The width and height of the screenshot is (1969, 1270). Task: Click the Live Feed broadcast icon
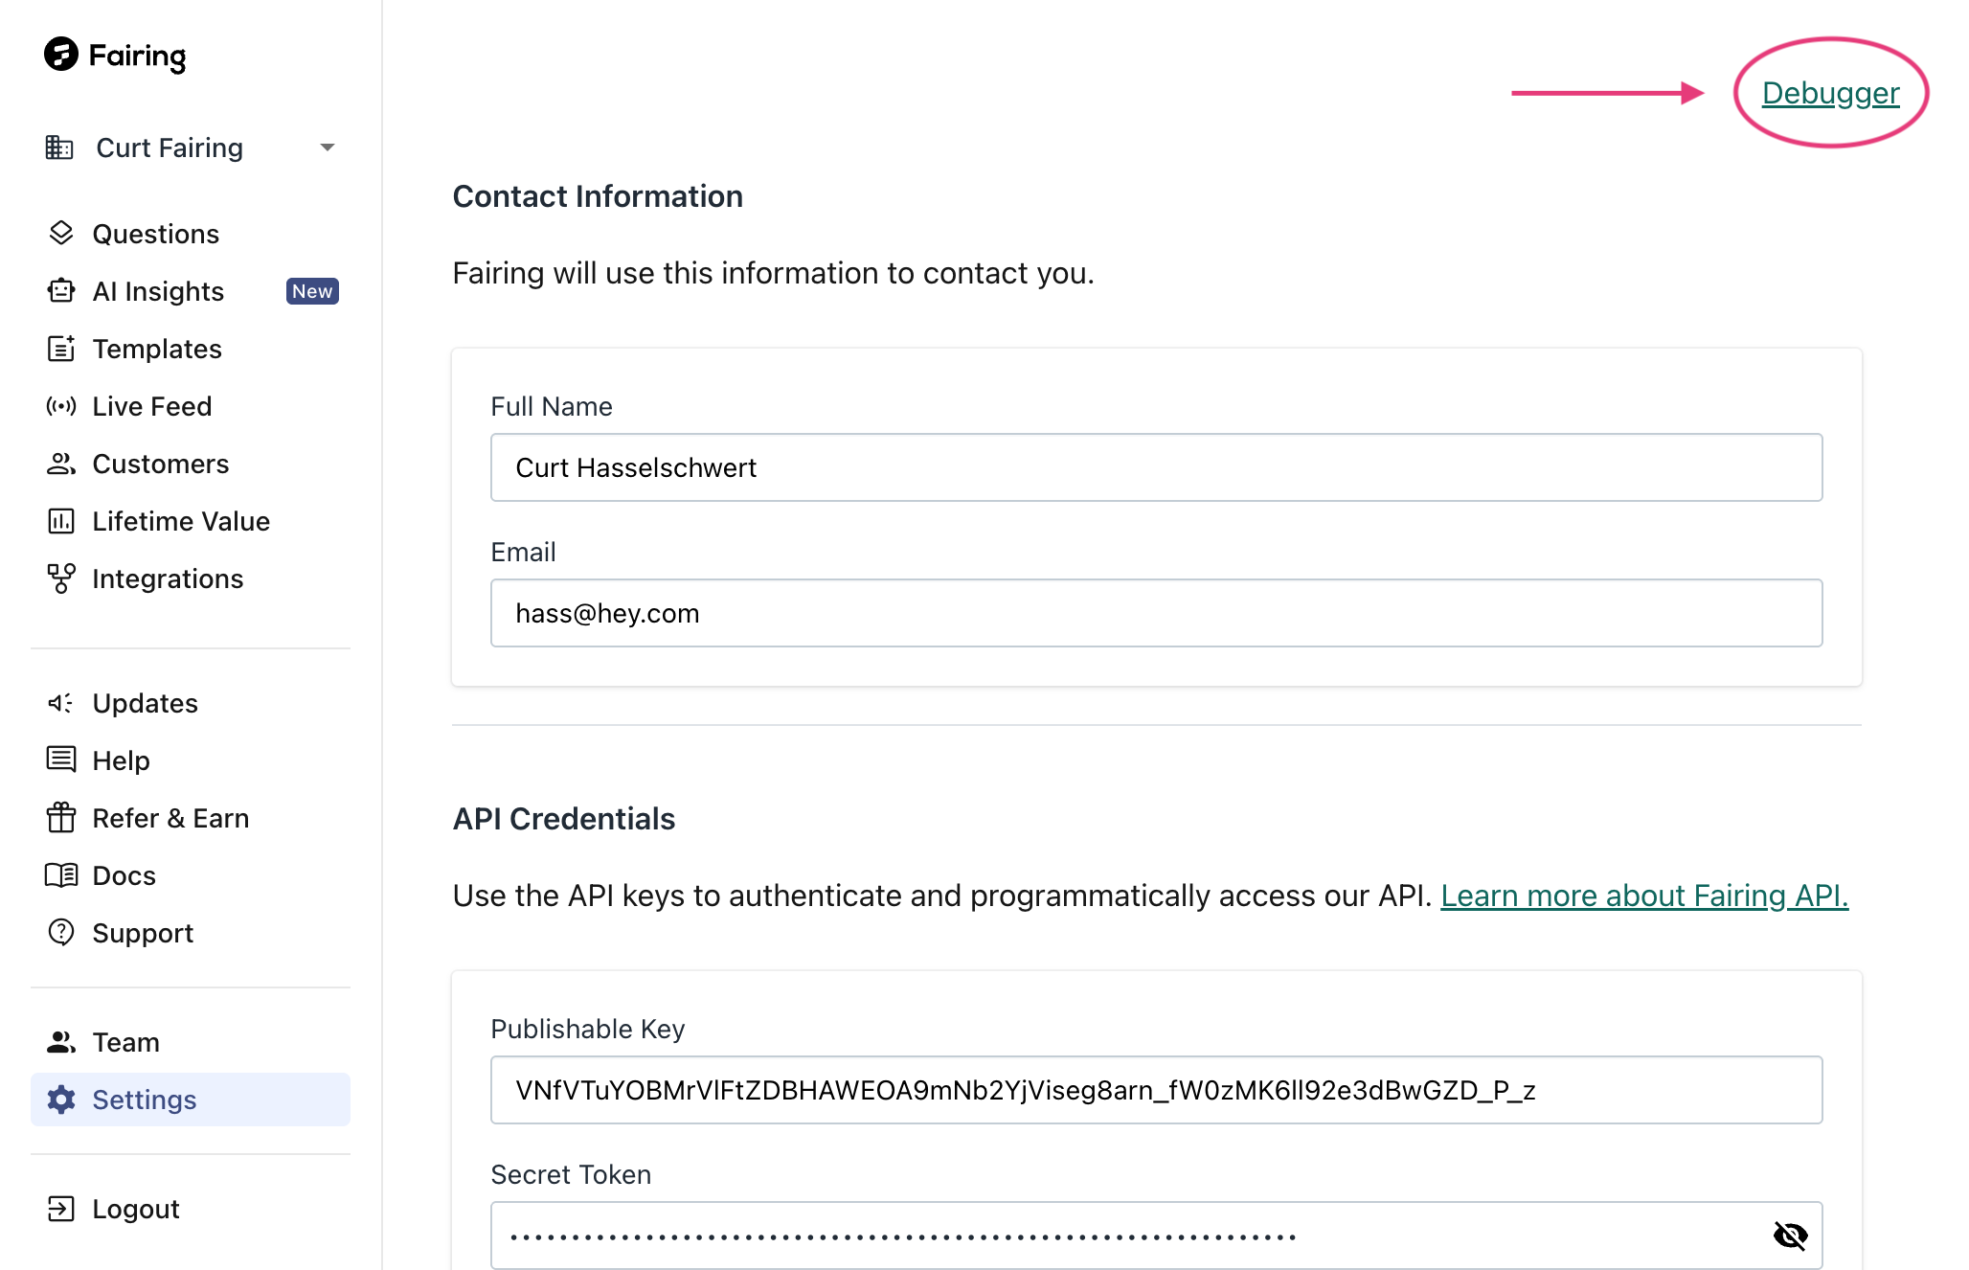tap(61, 406)
